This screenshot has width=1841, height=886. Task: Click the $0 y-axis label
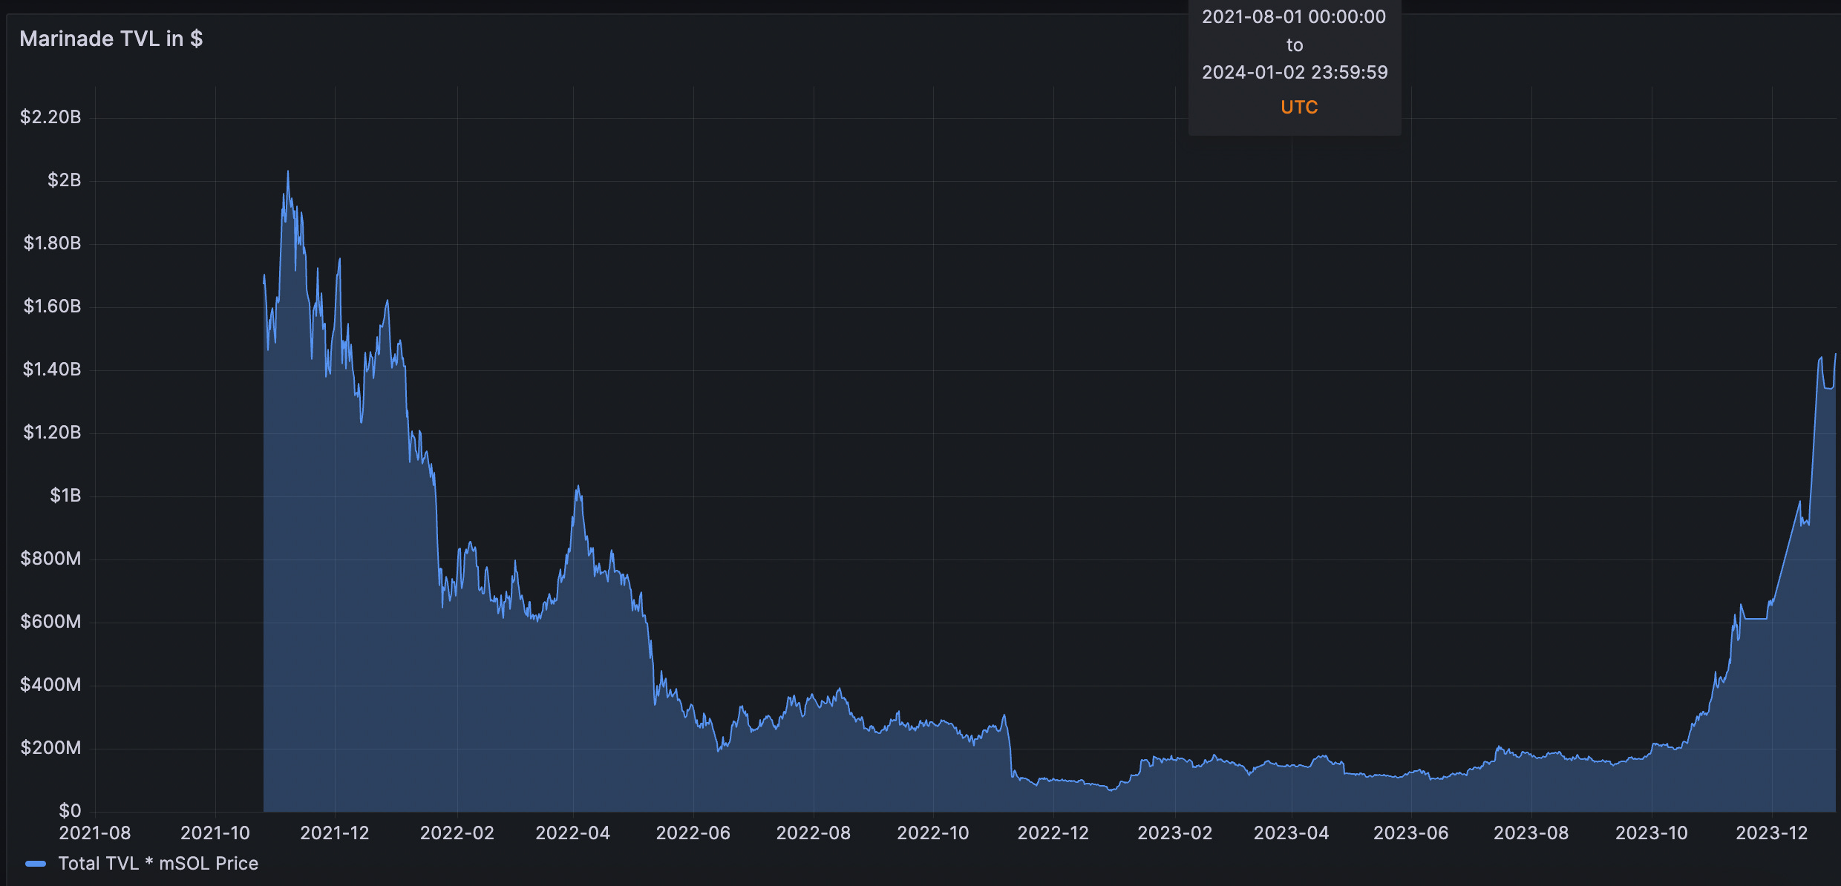pyautogui.click(x=70, y=810)
